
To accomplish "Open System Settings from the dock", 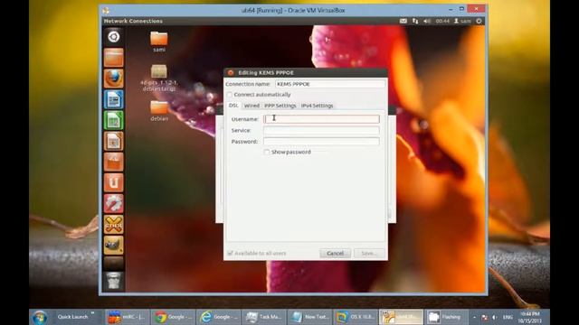I will [x=113, y=203].
